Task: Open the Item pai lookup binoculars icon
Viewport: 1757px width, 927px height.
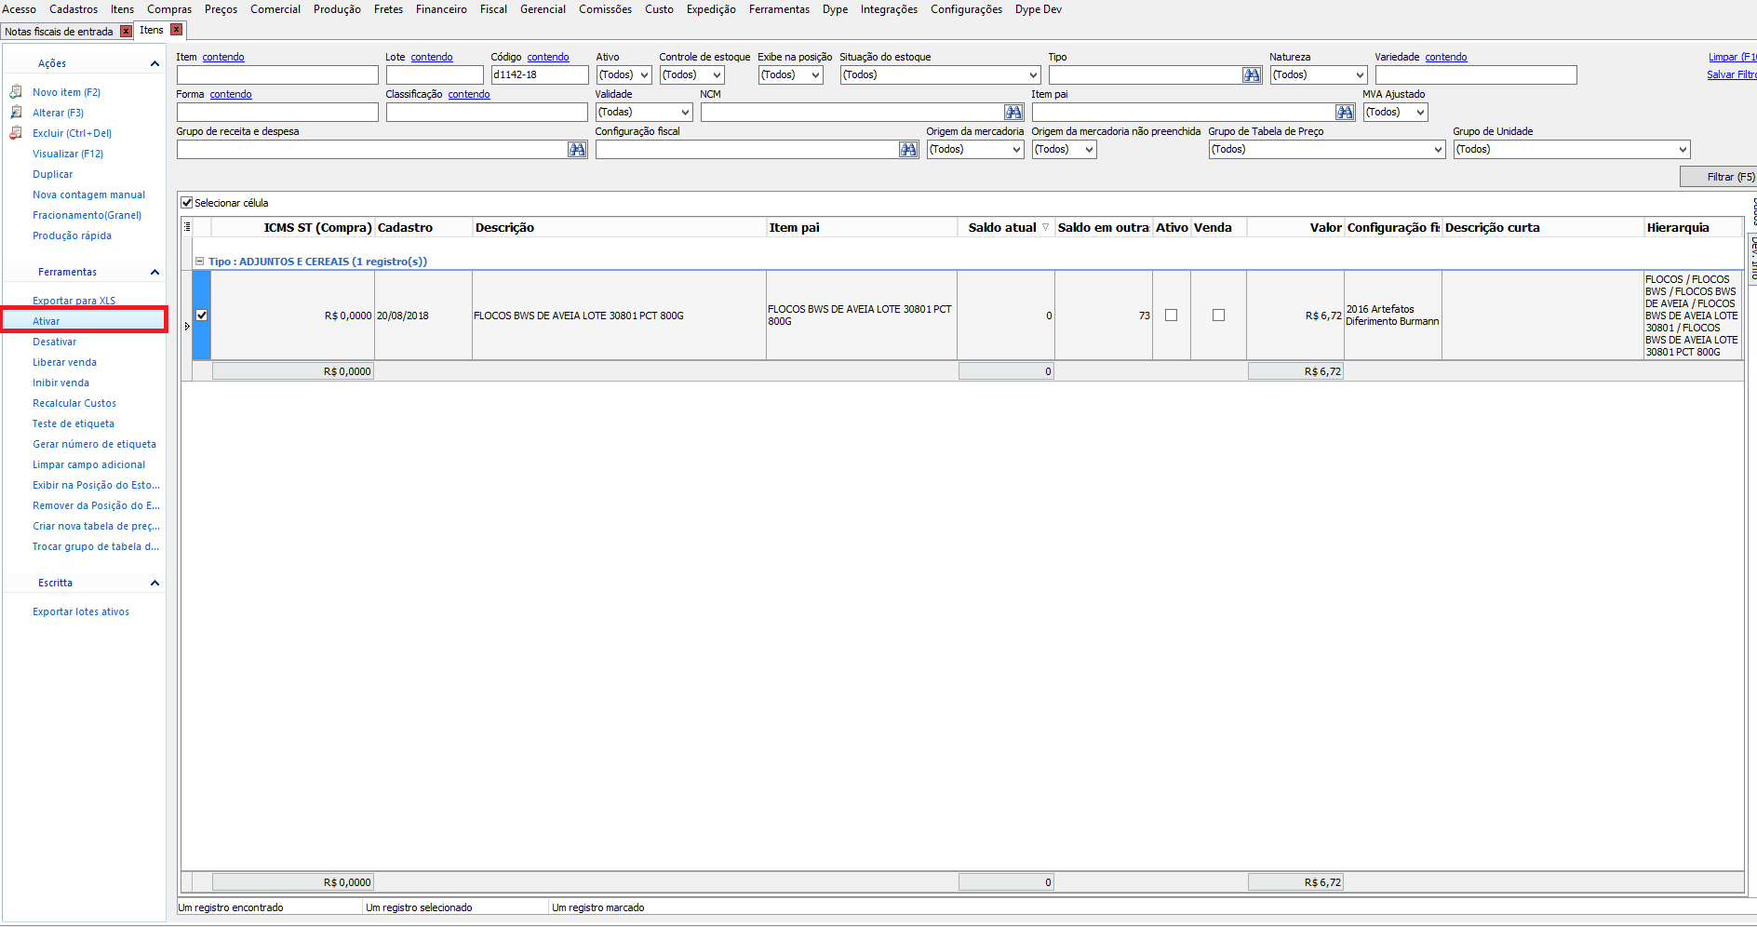Action: click(x=1345, y=112)
